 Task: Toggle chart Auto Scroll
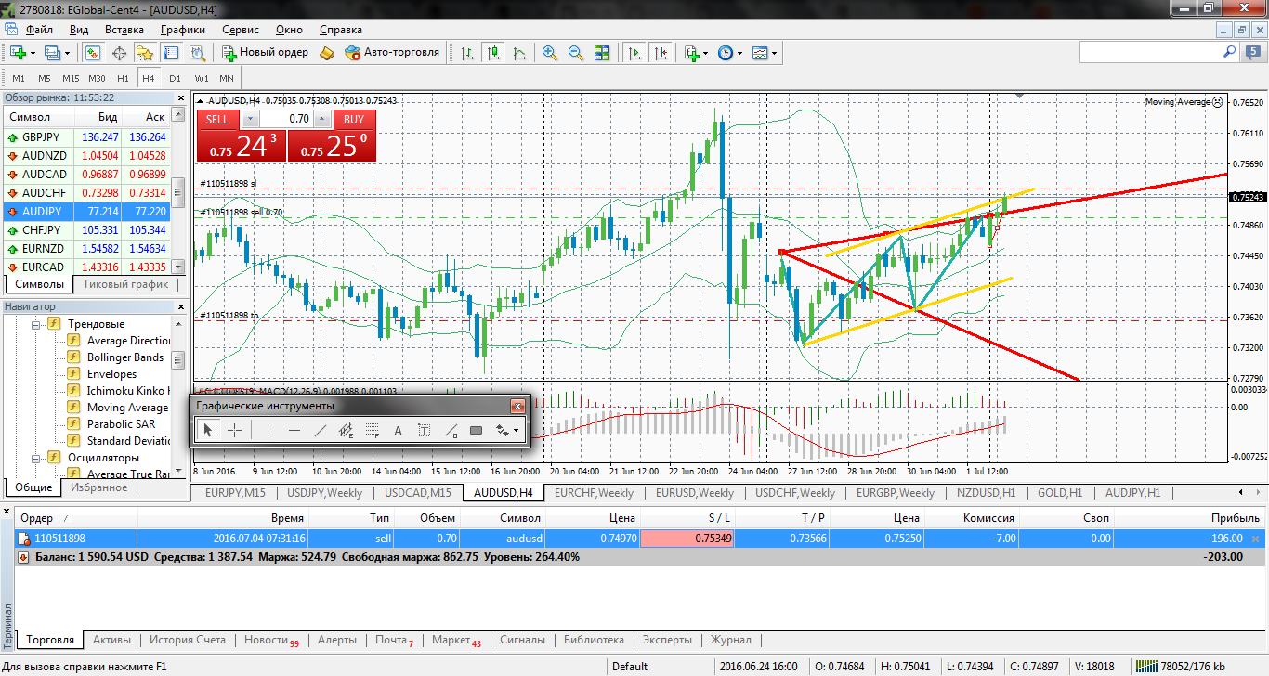click(634, 53)
